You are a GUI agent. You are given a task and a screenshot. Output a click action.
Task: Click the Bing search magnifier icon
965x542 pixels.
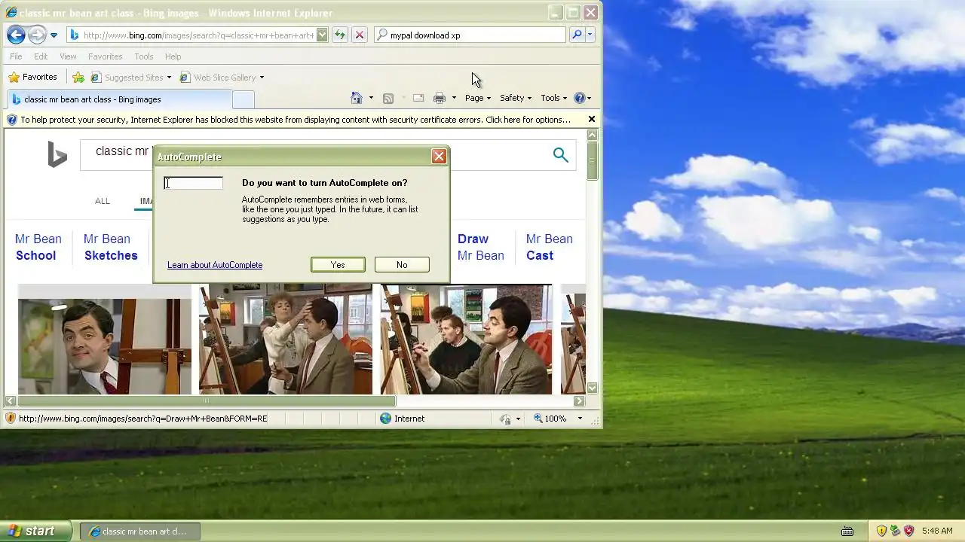(x=560, y=155)
